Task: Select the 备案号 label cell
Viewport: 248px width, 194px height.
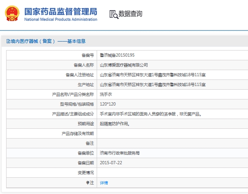Action: click(x=88, y=55)
